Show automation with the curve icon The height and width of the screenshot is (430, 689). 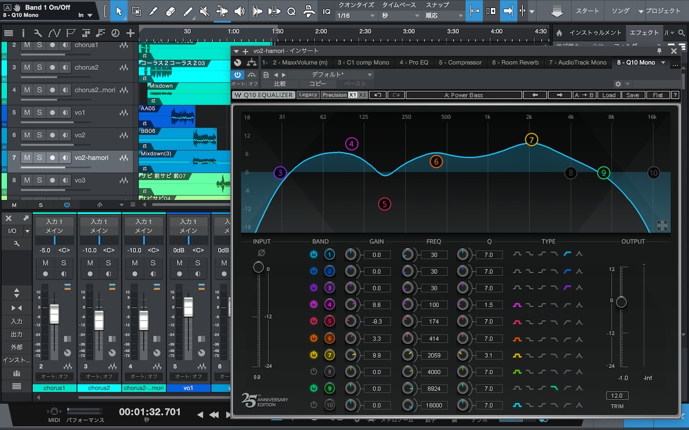click(x=55, y=33)
